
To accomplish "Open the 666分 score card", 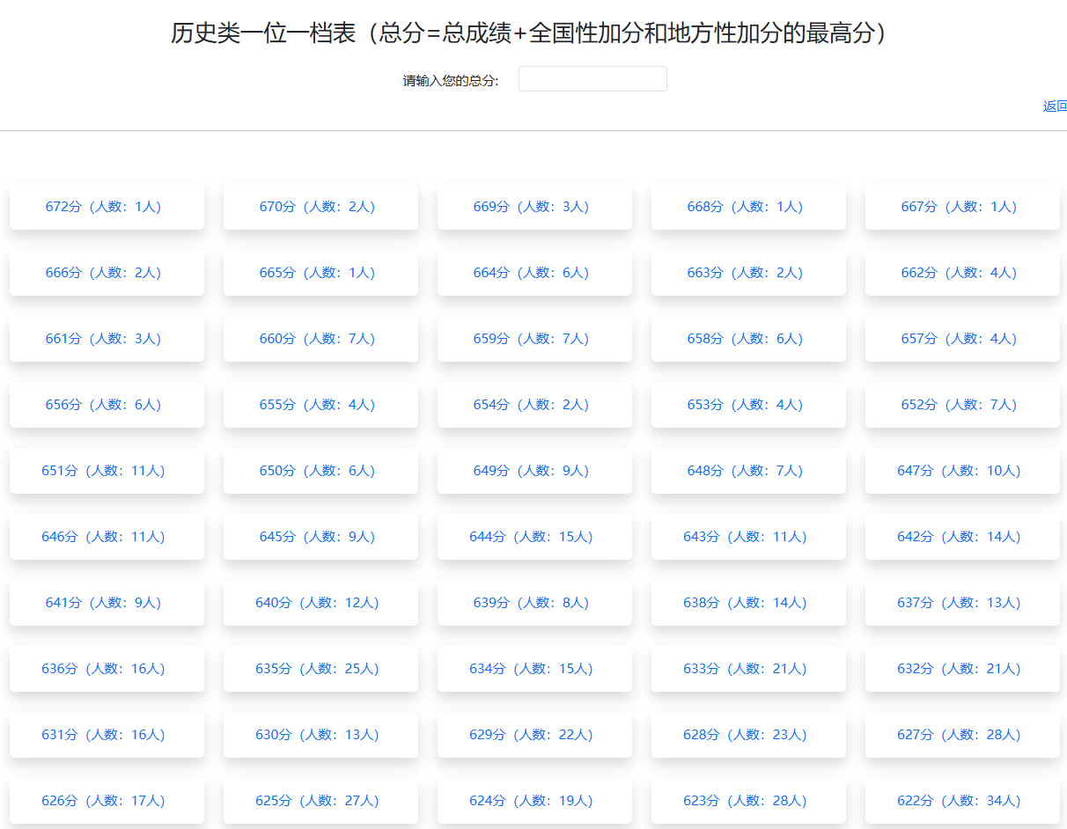I will click(107, 273).
